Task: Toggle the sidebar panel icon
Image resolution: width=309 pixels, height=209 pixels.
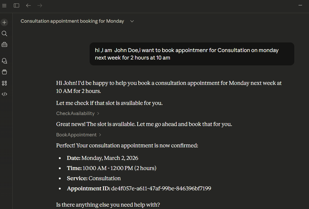Action: pyautogui.click(x=17, y=6)
